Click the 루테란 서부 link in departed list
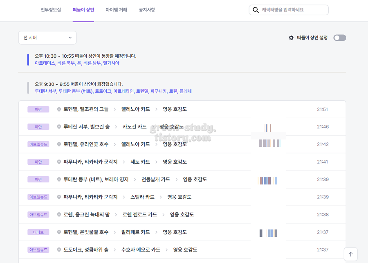The height and width of the screenshot is (263, 368). pos(45,91)
